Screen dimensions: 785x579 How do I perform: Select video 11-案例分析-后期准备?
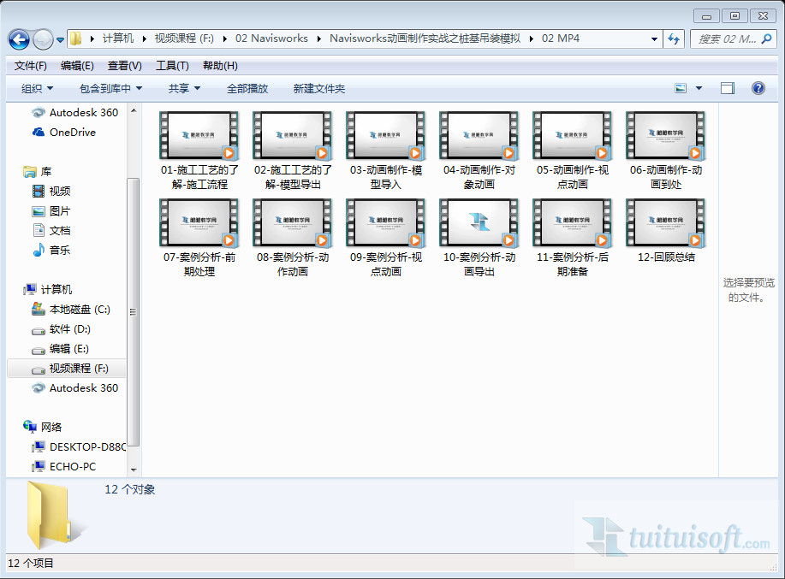pos(573,239)
